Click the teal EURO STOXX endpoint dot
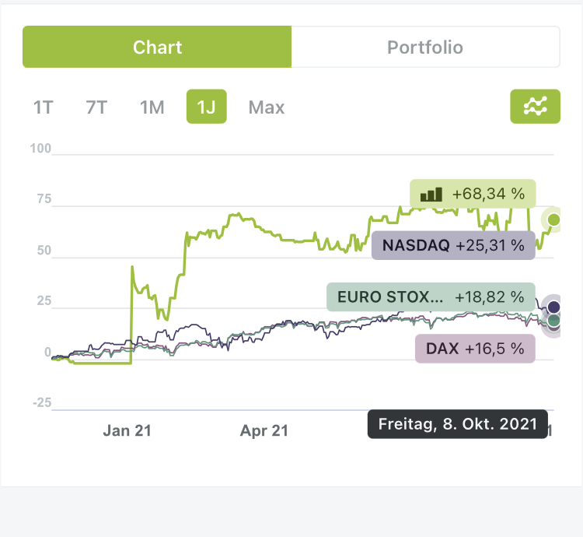 (553, 320)
